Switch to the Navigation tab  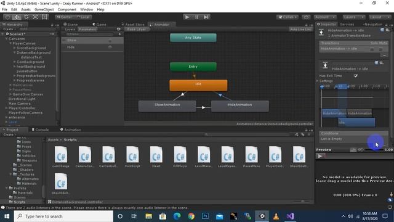point(372,25)
